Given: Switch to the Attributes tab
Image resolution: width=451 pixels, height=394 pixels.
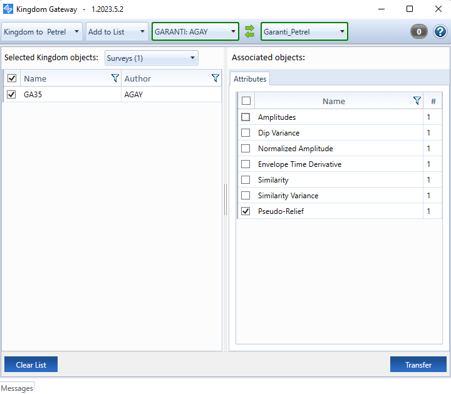Looking at the screenshot, I should pos(250,79).
